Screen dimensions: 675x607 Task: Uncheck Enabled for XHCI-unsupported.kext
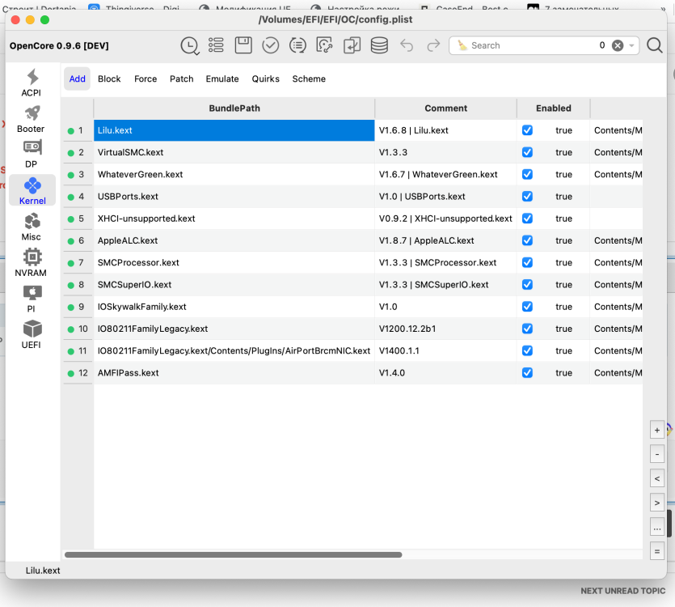click(527, 219)
